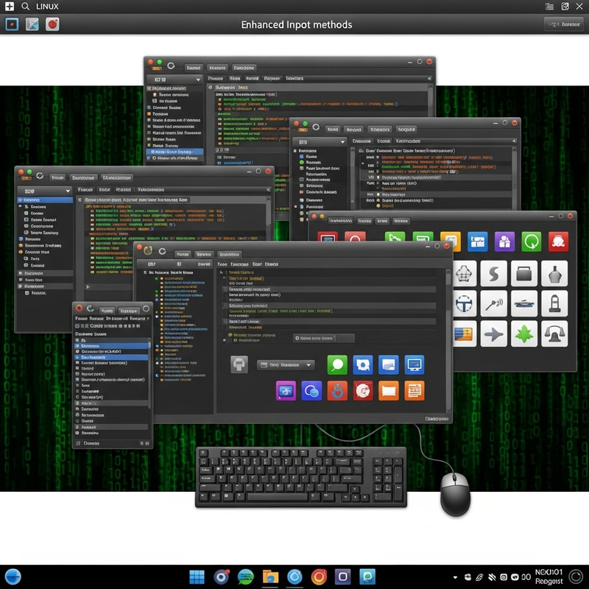Screen dimensions: 589x589
Task: Select the green star tile
Action: click(524, 334)
